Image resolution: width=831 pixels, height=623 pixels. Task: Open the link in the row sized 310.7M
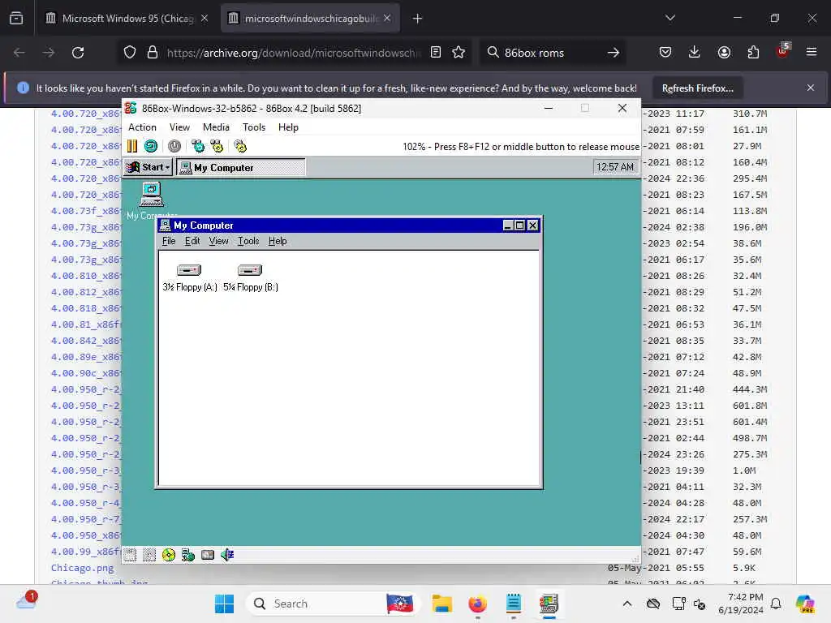[86, 114]
